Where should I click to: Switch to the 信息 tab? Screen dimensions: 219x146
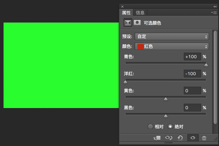140,13
